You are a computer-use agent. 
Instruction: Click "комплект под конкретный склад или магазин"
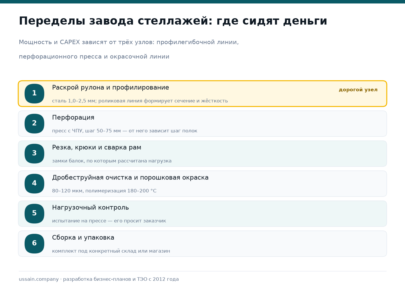pos(111,251)
